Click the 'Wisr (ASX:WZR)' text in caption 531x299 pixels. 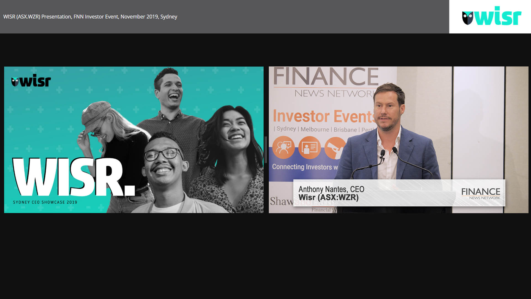coord(329,197)
